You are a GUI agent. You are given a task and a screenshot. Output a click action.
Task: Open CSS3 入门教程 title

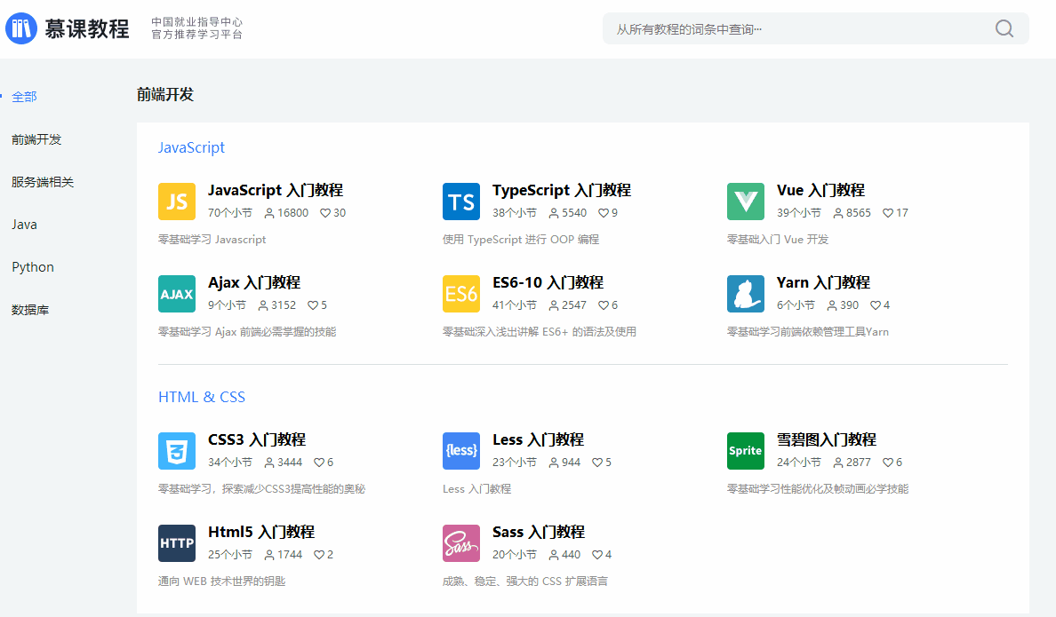[257, 440]
